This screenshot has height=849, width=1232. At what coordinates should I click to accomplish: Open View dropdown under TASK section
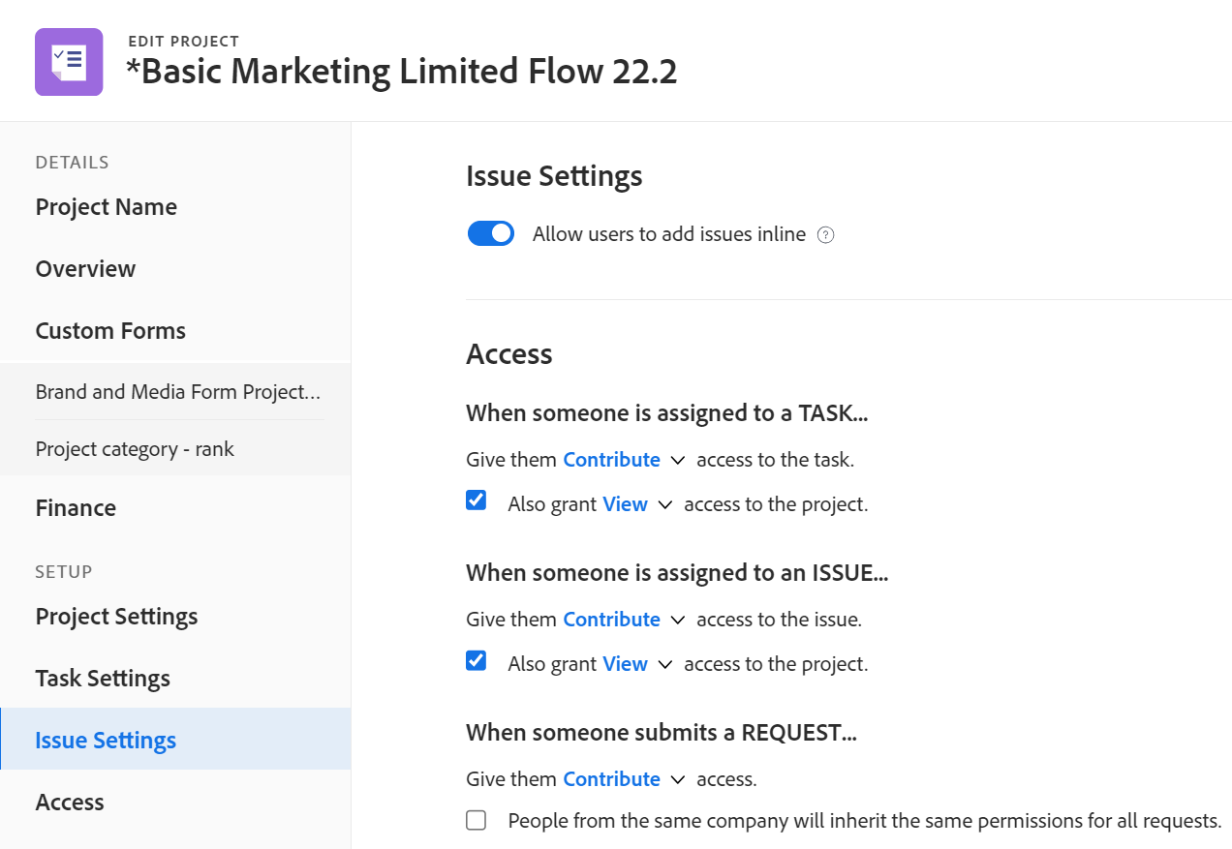pos(636,504)
